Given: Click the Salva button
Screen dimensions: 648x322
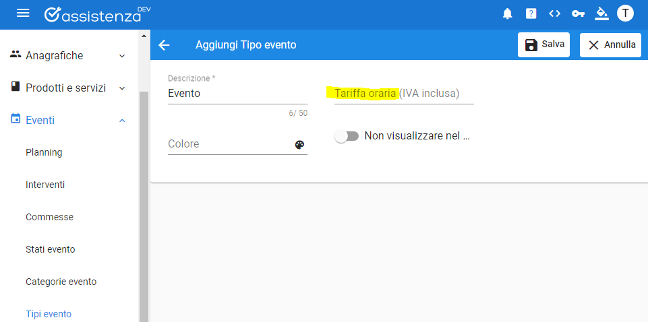Looking at the screenshot, I should coord(544,44).
